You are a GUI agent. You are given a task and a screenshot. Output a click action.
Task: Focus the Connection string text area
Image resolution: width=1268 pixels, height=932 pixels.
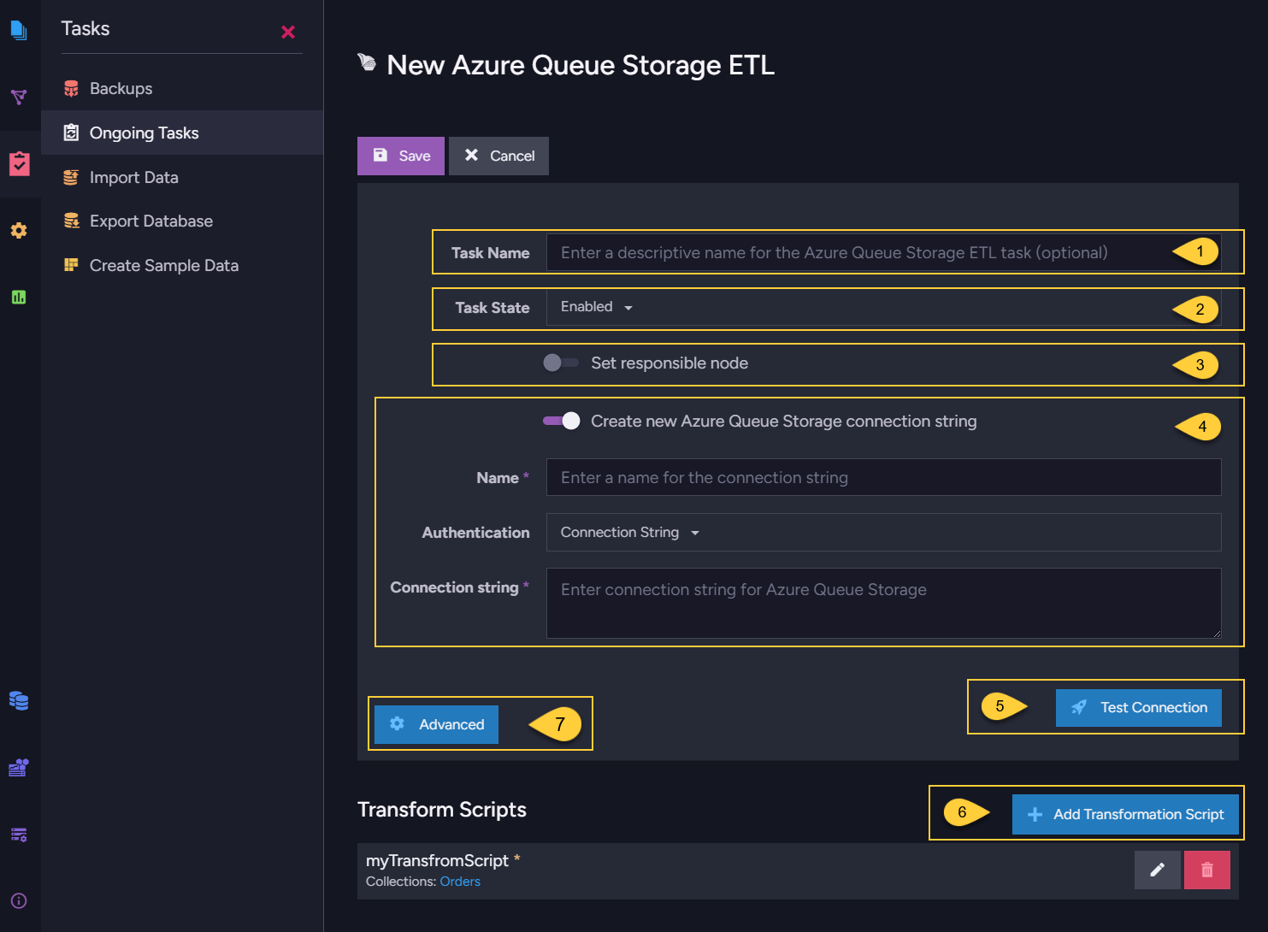point(883,603)
